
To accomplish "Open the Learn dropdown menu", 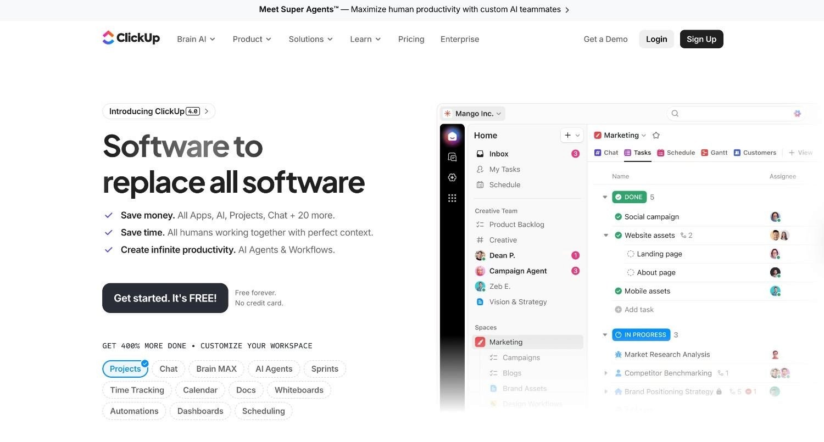I will click(365, 39).
